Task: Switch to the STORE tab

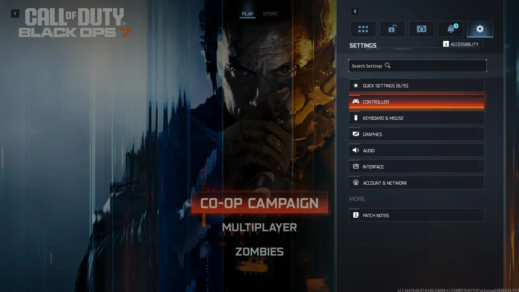Action: coord(270,14)
